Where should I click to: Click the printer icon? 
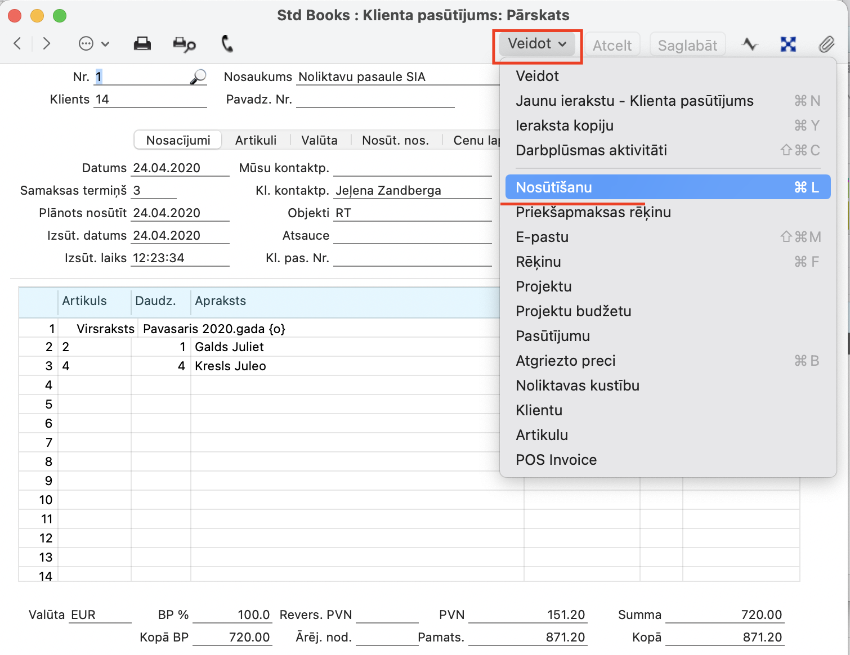pyautogui.click(x=142, y=44)
